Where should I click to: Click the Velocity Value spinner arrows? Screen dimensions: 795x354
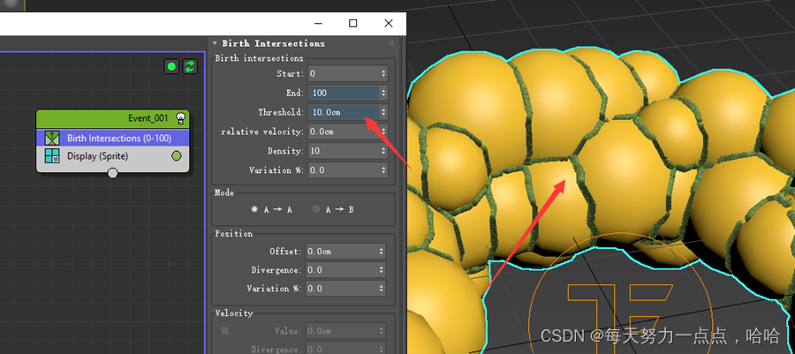(x=382, y=331)
